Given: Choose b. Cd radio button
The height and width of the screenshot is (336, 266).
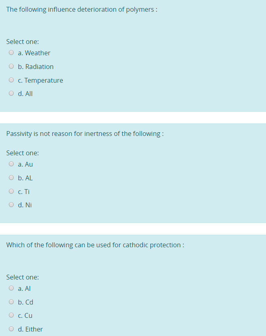Looking at the screenshot, I should tap(11, 302).
